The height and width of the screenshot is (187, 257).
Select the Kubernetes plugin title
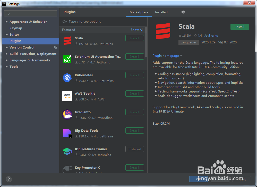point(84,75)
